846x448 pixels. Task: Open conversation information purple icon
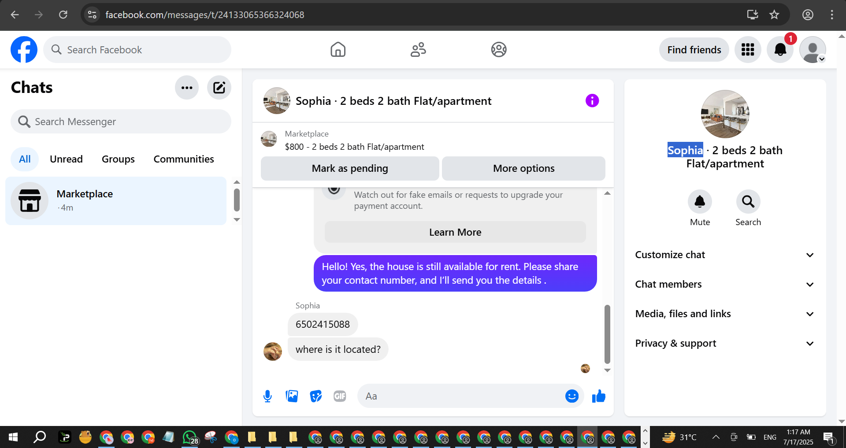click(x=592, y=101)
